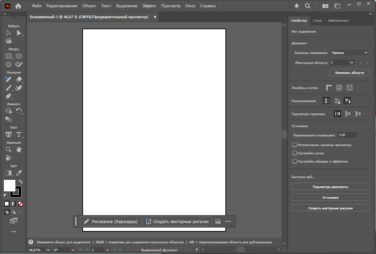Open the 'Эффект' menu
The width and height of the screenshot is (376, 254).
149,6
